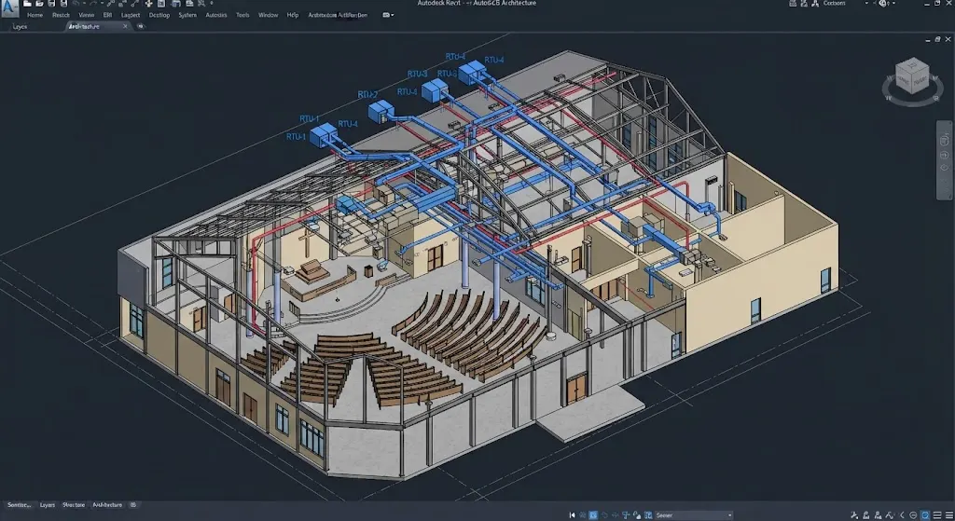Click the new tab icon beside Architecture tab
The height and width of the screenshot is (521, 955).
141,26
